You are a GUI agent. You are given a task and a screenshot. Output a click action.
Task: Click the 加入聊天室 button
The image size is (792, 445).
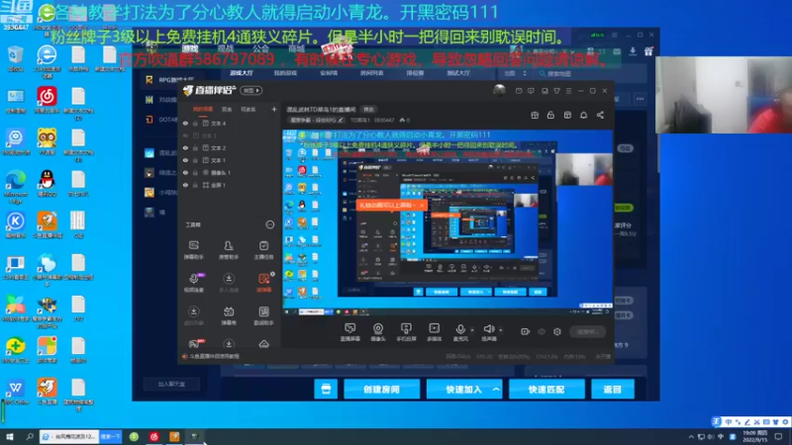(x=171, y=384)
